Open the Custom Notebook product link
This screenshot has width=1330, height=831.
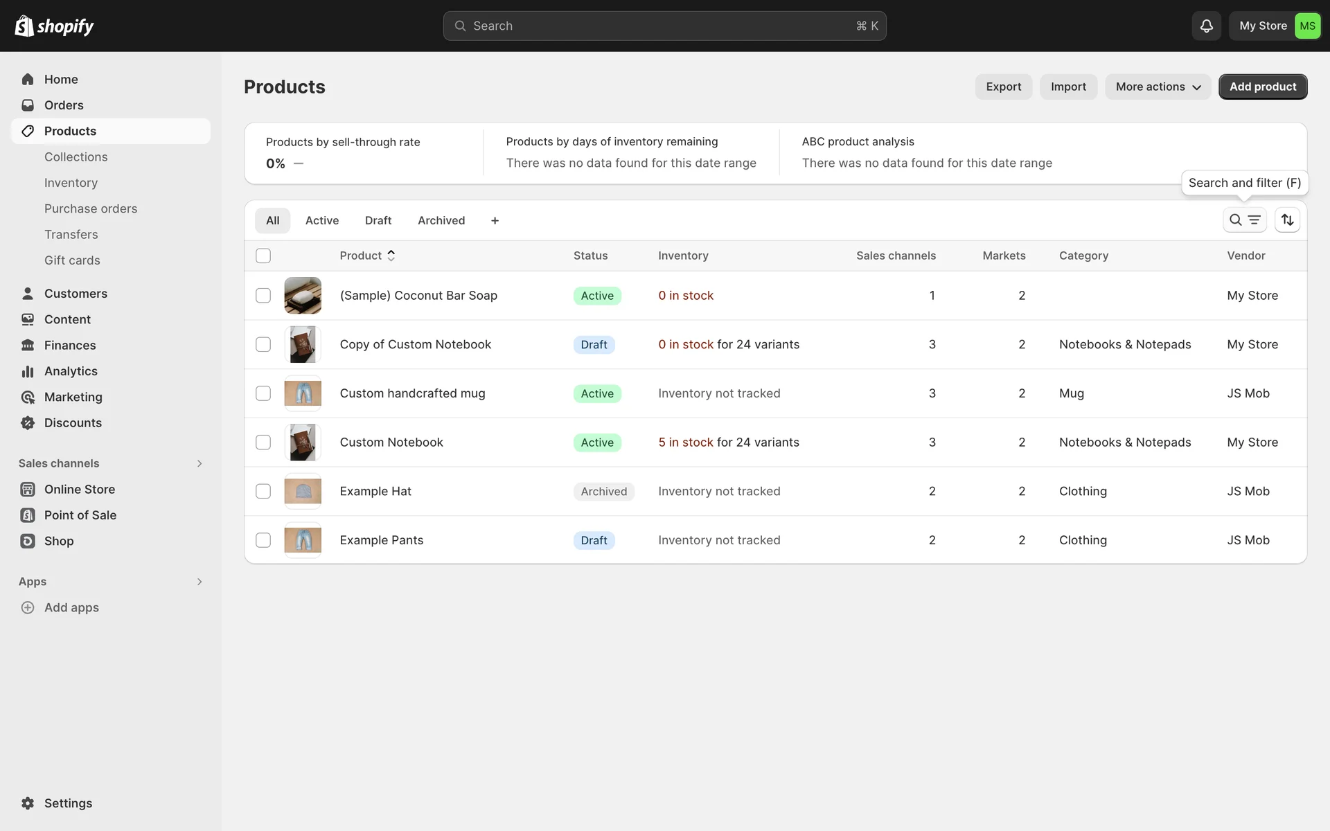coord(391,442)
